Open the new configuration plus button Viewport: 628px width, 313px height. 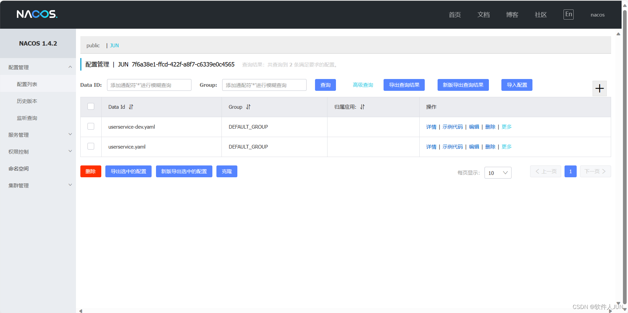tap(600, 88)
